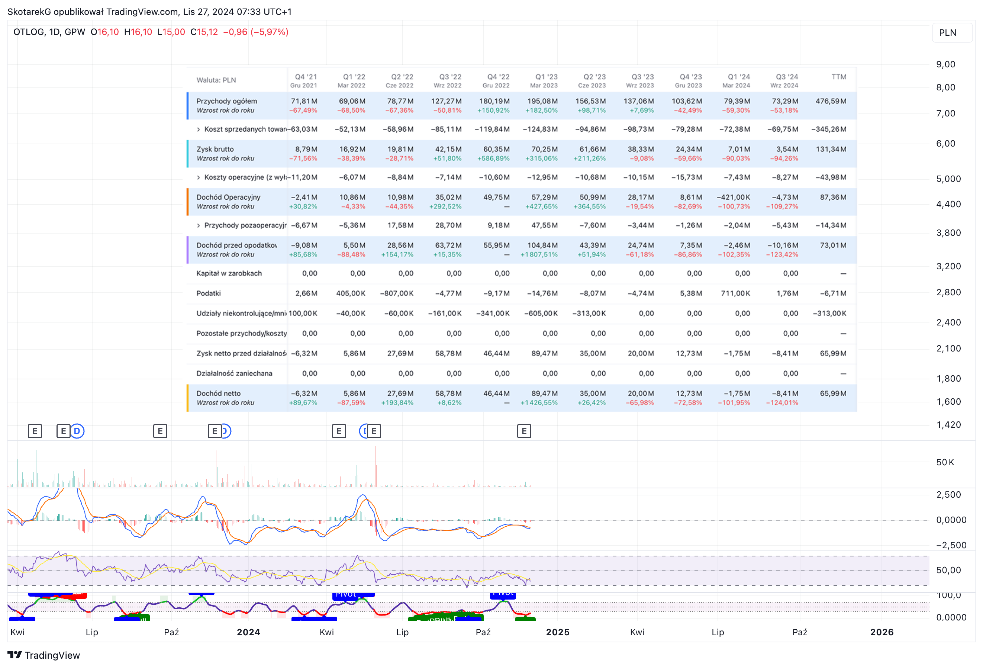Open the PLN currency button
This screenshot has width=983, height=668.
pyautogui.click(x=953, y=33)
